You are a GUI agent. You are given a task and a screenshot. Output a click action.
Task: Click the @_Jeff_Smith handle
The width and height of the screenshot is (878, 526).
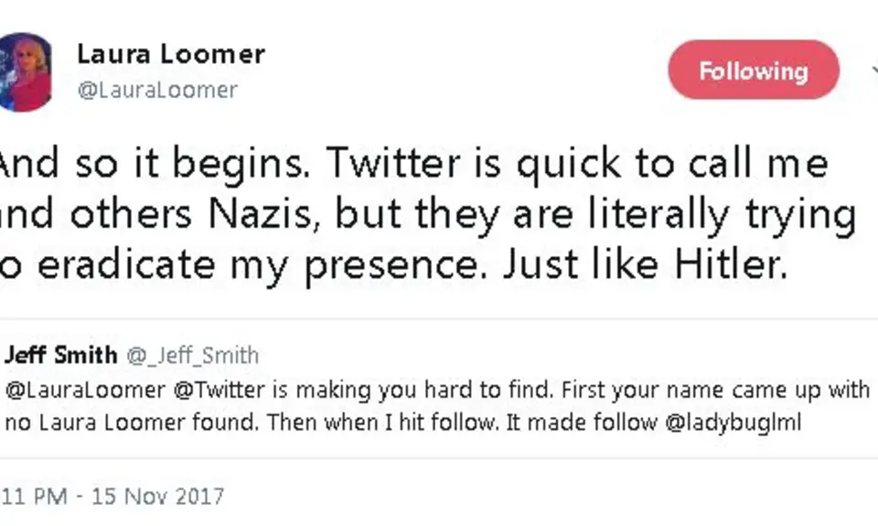(192, 355)
